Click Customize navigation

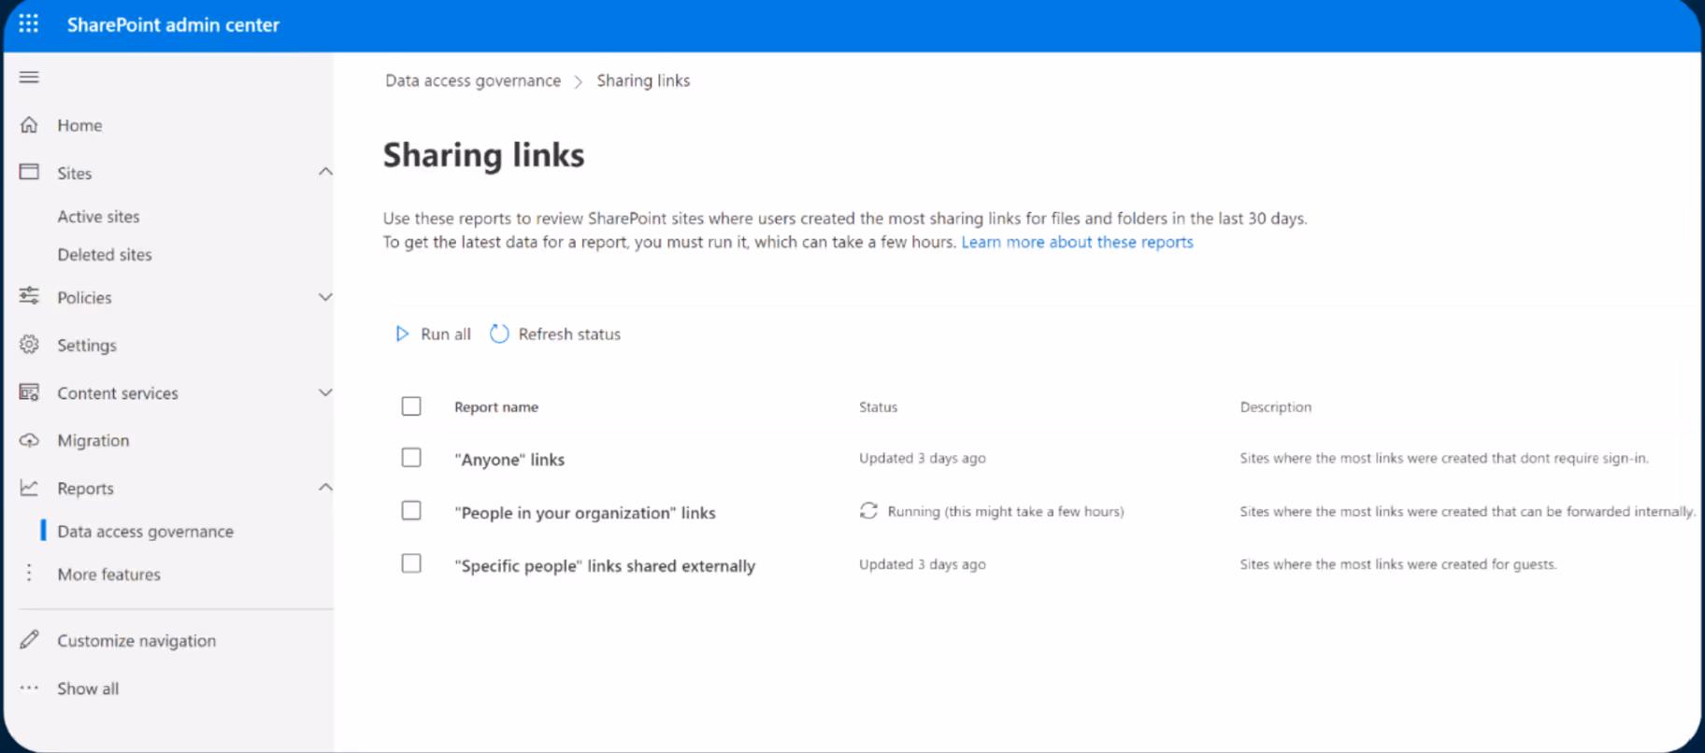click(136, 641)
